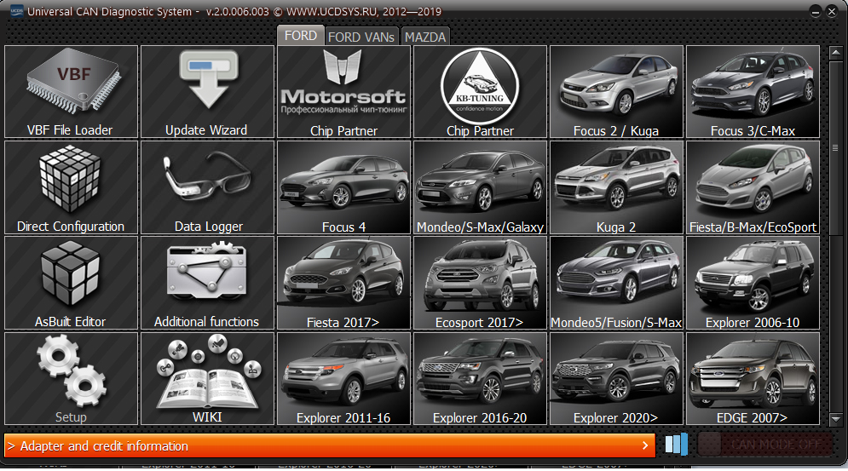This screenshot has height=471, width=848.
Task: Open the VBF File Loader tile
Action: pos(71,91)
